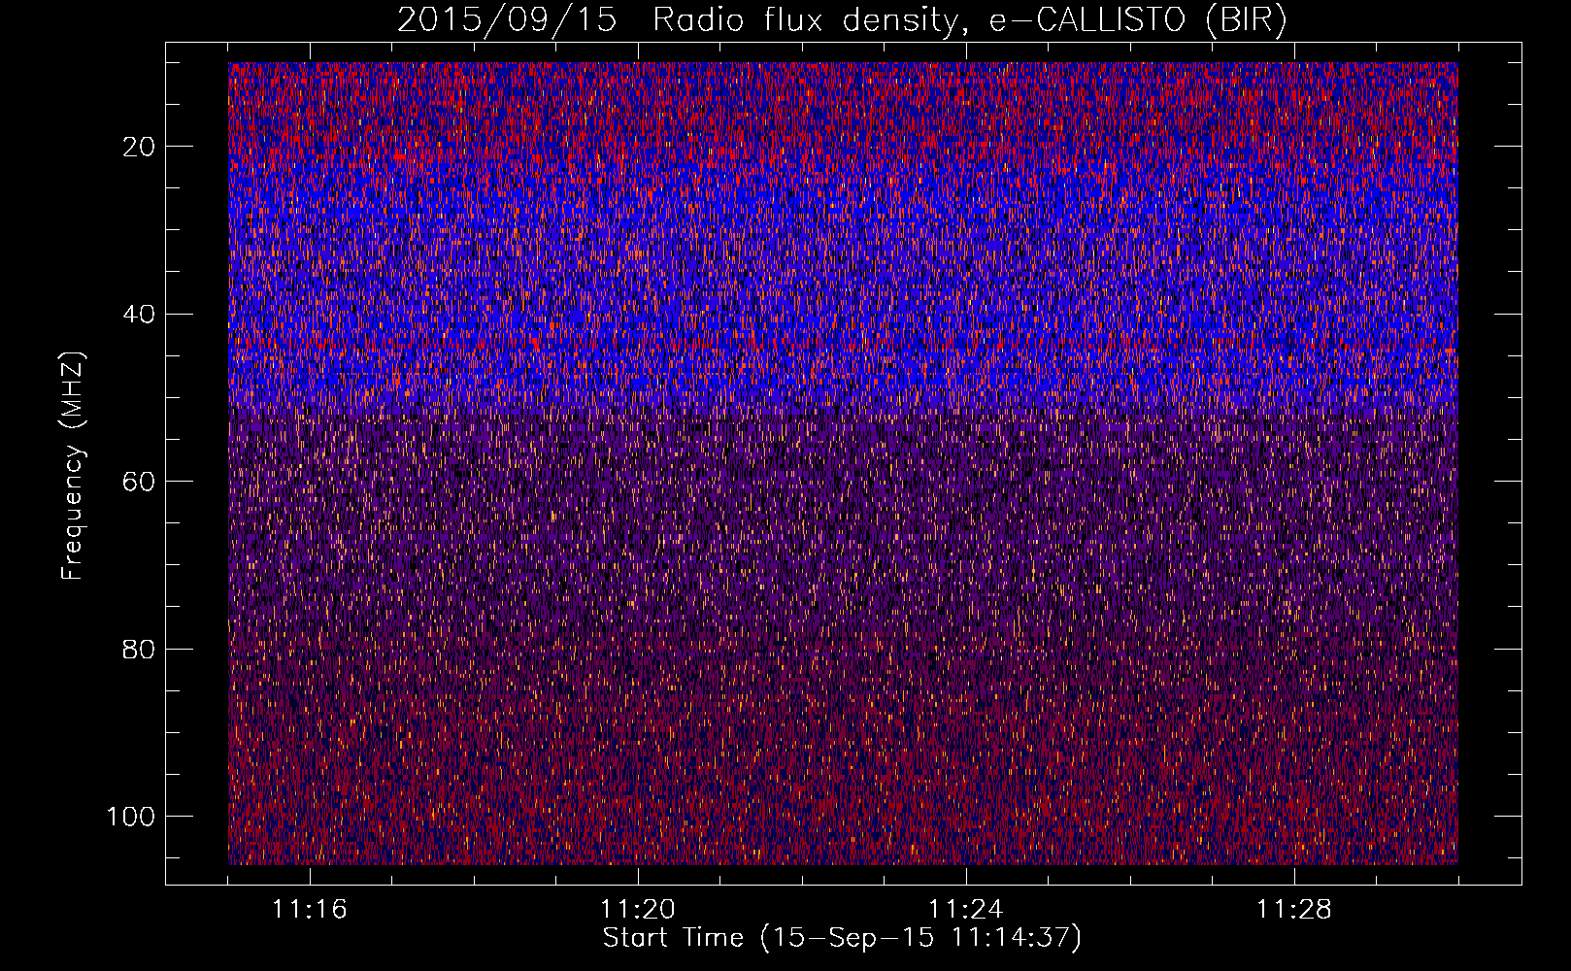Viewport: 1571px width, 971px height.
Task: Click the 11:24 time tick label
Action: coord(966,910)
